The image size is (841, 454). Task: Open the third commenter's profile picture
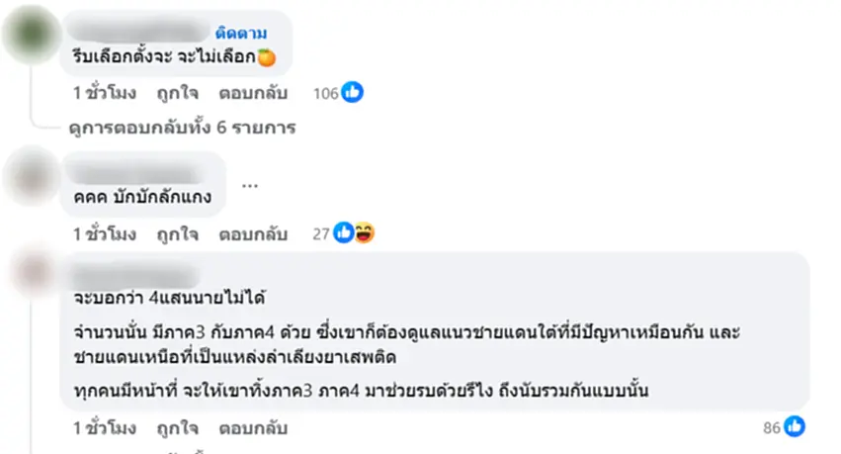point(33,279)
